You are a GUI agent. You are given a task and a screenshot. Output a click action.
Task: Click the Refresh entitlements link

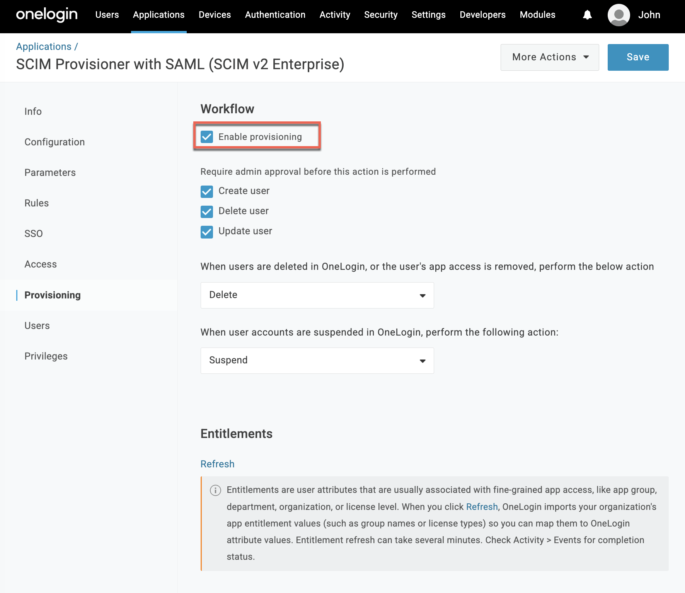tap(217, 463)
